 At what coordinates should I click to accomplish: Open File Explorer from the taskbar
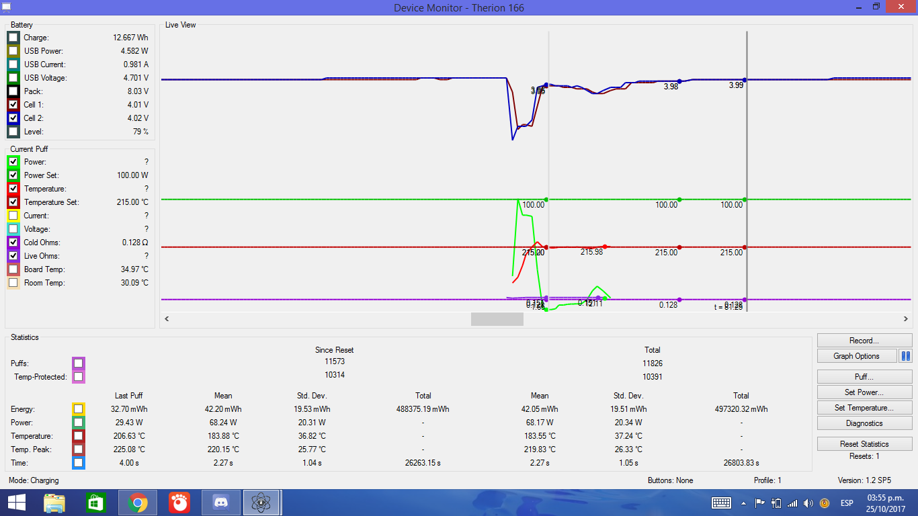[x=55, y=503]
